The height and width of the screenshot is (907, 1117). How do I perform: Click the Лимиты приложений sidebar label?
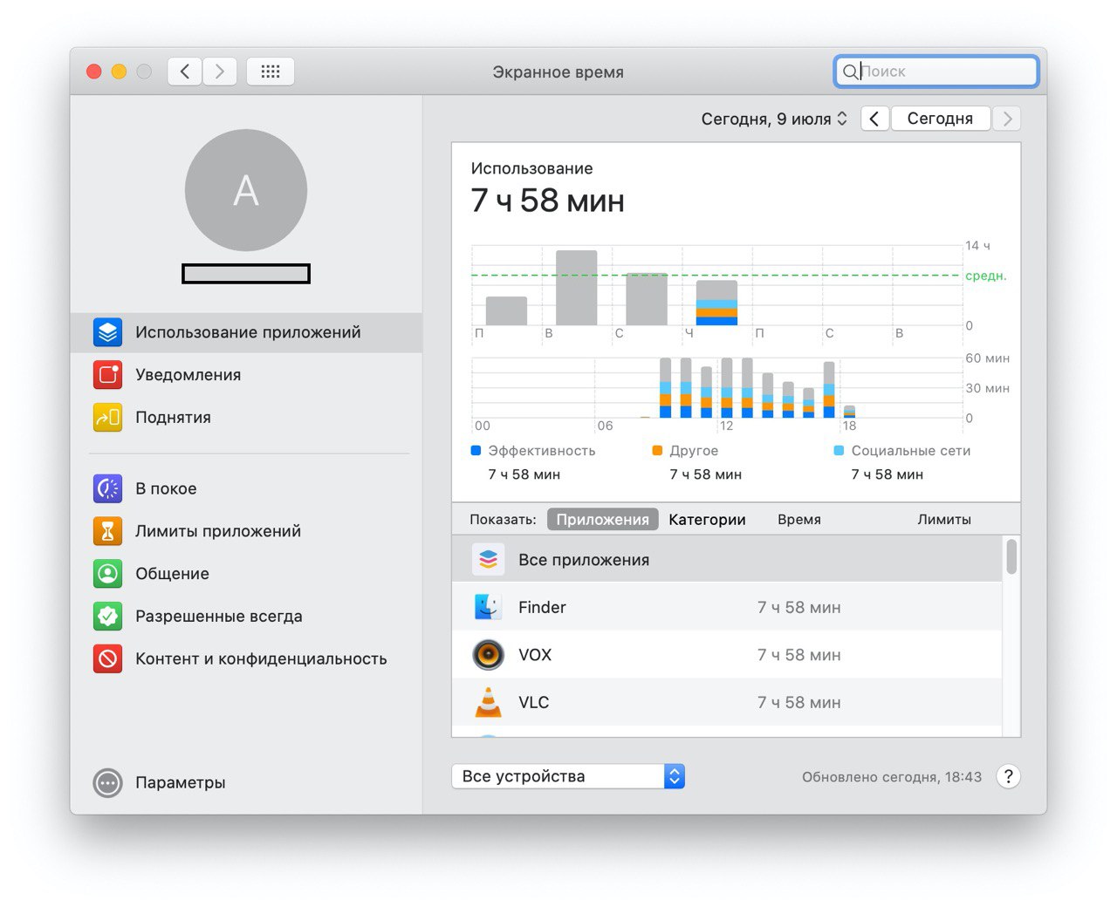coord(218,531)
